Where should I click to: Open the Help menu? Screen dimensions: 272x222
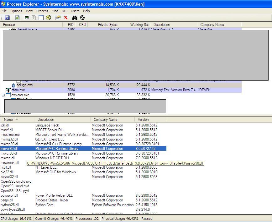pos(86,11)
